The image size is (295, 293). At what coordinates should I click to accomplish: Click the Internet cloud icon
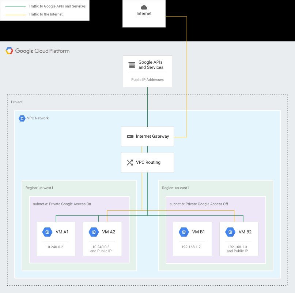point(144,7)
